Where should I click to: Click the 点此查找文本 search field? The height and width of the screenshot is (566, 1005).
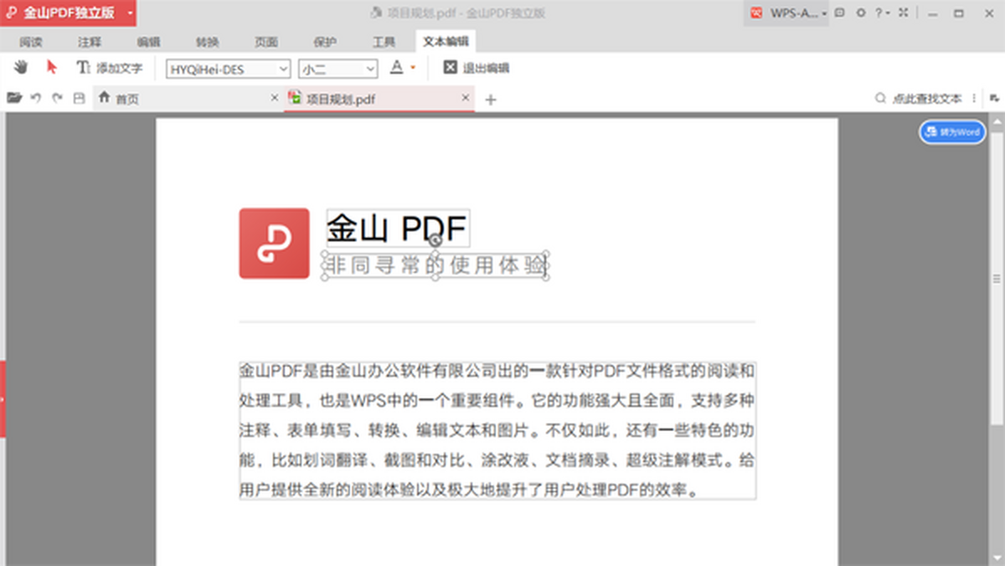[x=926, y=99]
